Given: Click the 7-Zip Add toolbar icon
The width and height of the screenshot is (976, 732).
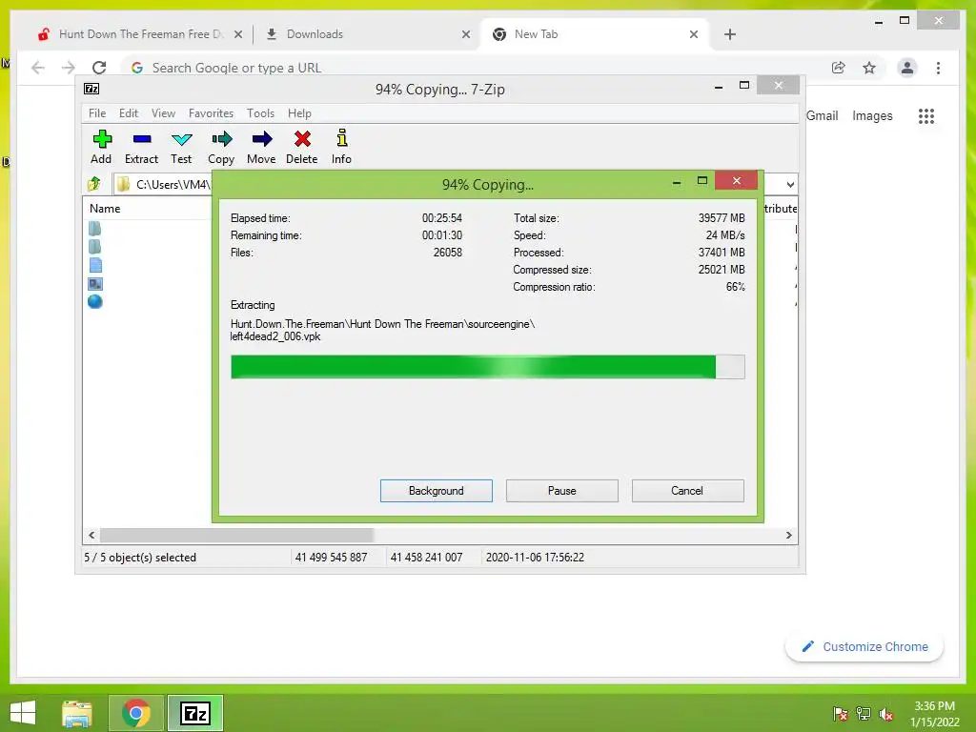Looking at the screenshot, I should point(101,139).
